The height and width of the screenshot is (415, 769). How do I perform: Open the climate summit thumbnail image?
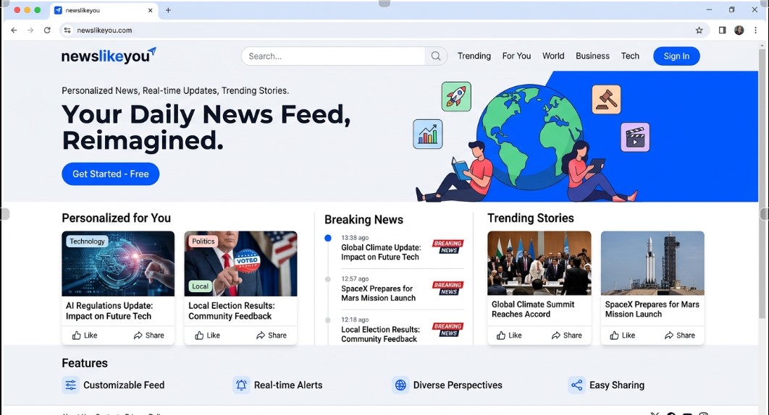tap(539, 263)
